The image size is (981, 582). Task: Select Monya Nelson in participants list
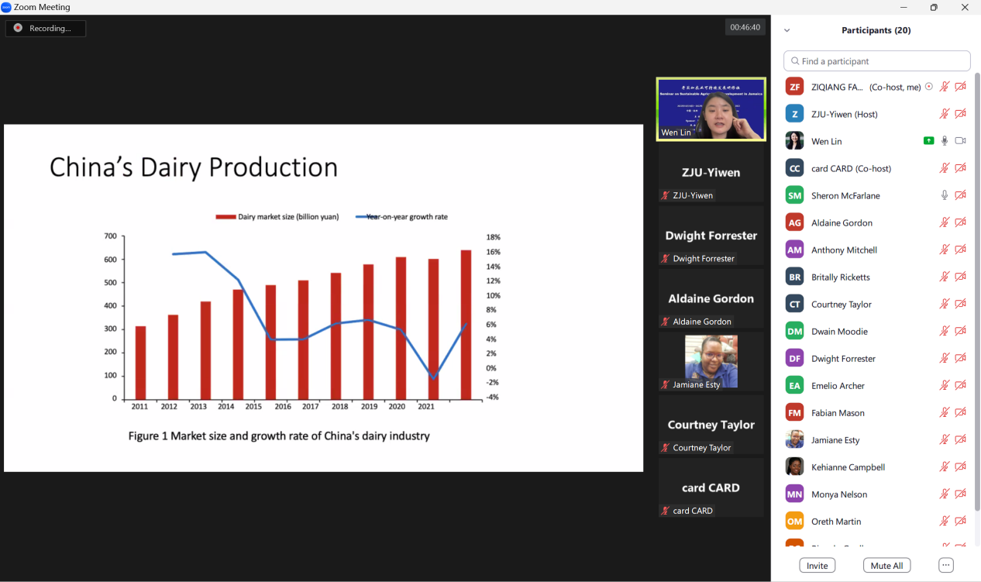839,494
